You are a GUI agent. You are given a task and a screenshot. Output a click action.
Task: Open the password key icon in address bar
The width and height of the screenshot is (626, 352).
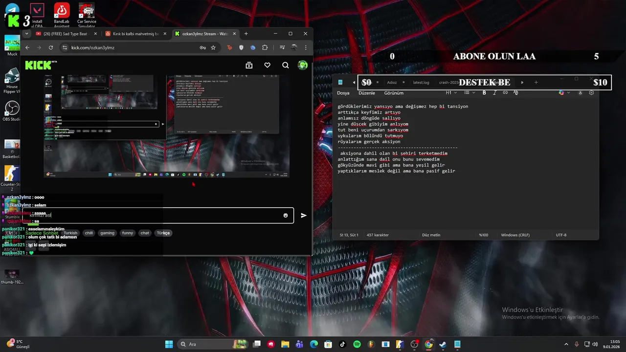[x=202, y=47]
